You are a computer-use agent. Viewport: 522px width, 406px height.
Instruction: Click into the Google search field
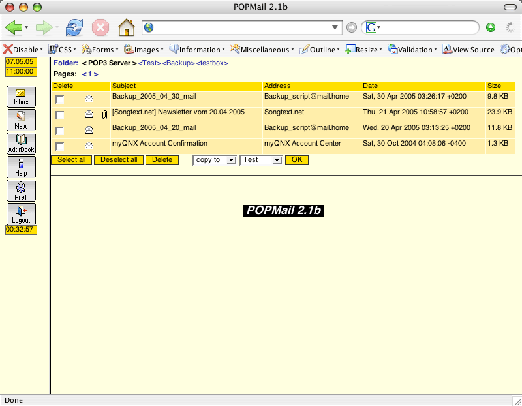pos(428,27)
